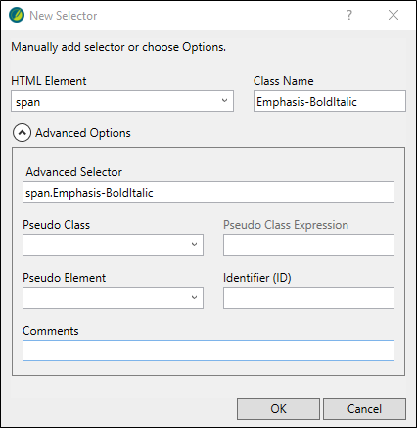Open help with the question mark button

pos(349,15)
